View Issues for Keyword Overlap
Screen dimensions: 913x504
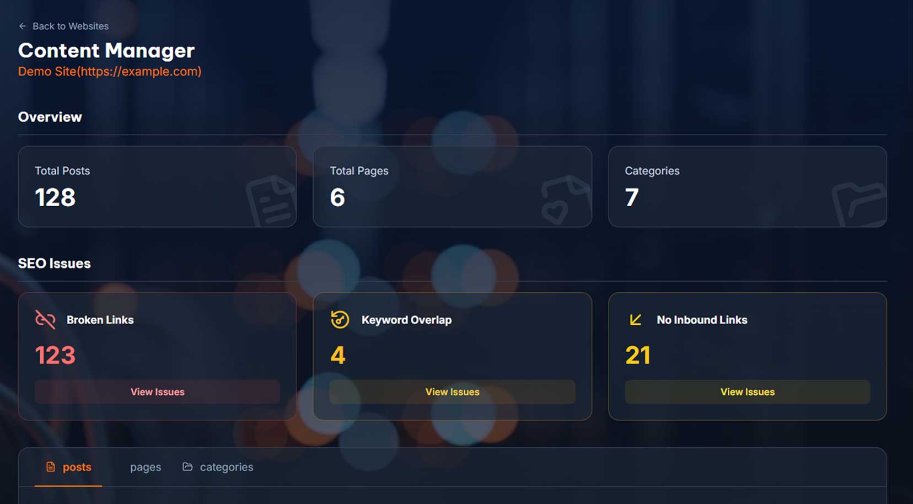tap(452, 392)
